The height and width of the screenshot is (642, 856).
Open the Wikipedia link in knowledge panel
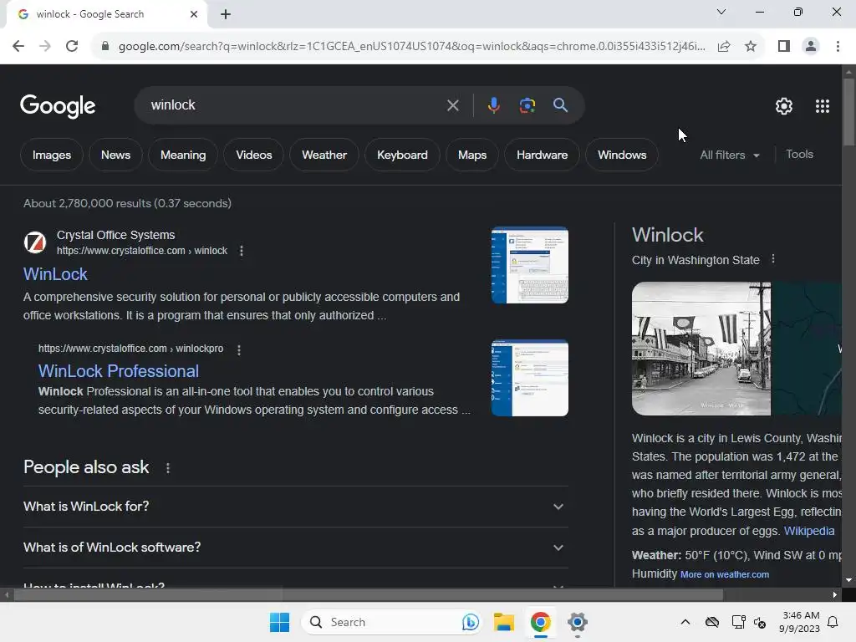[809, 531]
